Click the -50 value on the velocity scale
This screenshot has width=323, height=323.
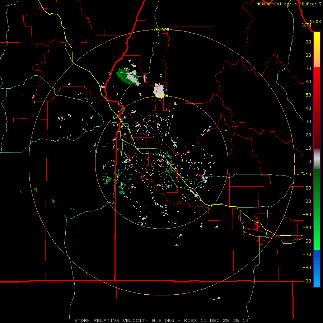(x=307, y=228)
